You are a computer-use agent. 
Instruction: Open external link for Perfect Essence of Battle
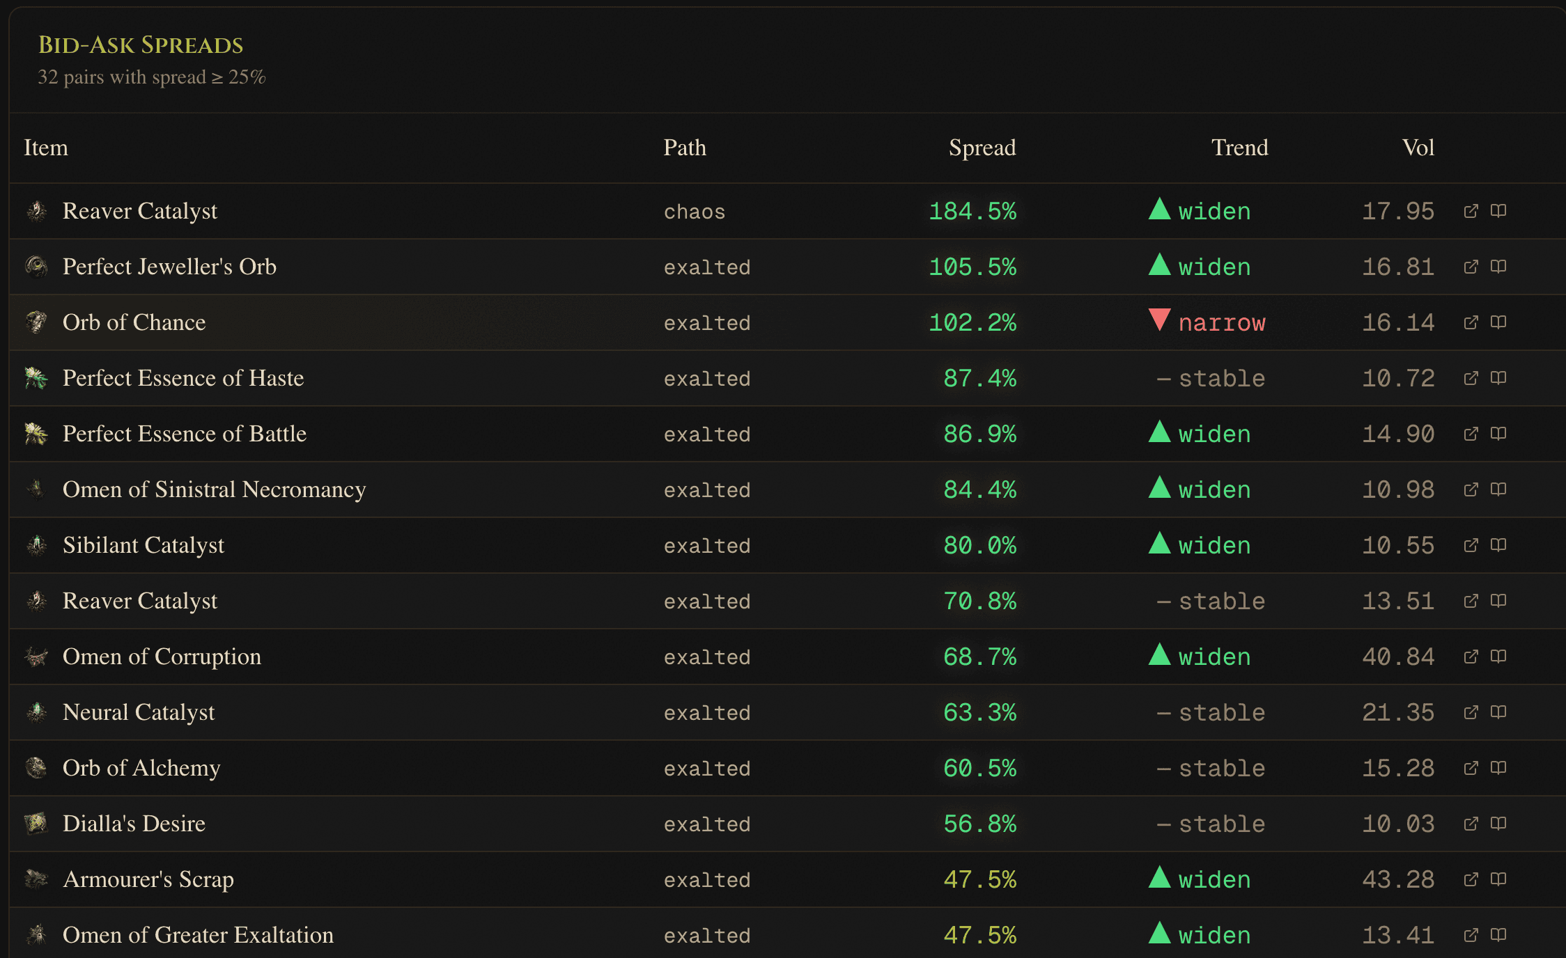coord(1471,434)
